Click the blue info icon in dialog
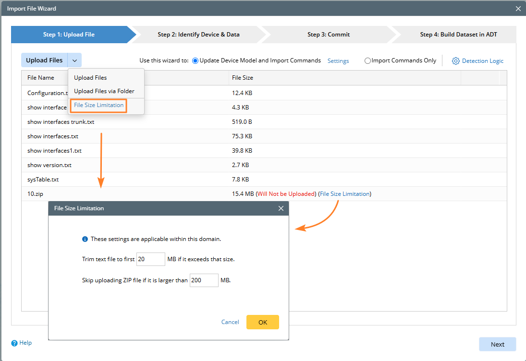 coord(85,239)
